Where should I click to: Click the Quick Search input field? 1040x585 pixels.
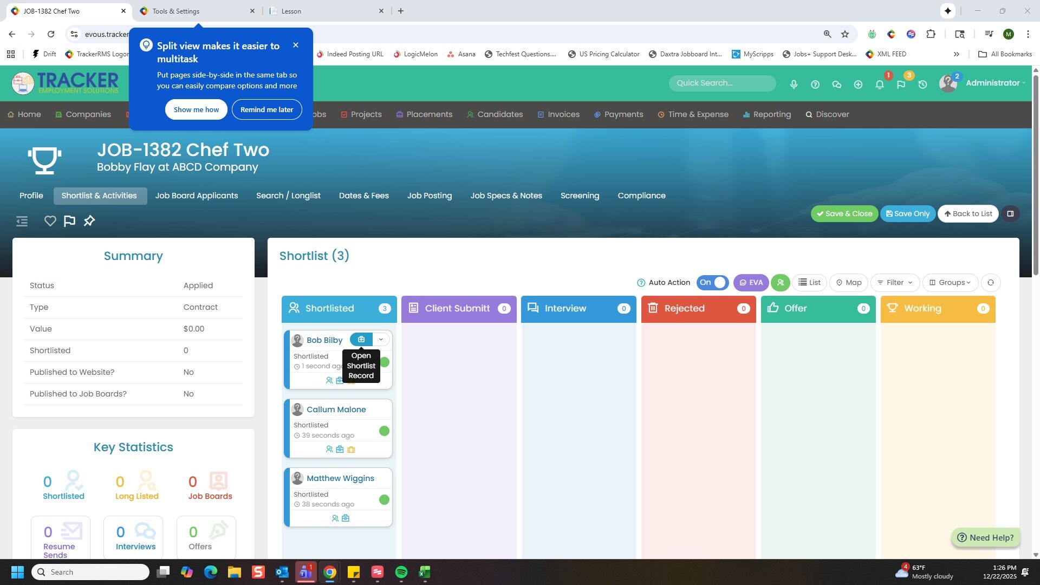(721, 83)
